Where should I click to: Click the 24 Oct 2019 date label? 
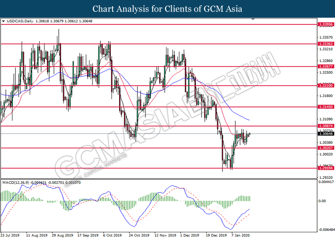click(x=139, y=235)
